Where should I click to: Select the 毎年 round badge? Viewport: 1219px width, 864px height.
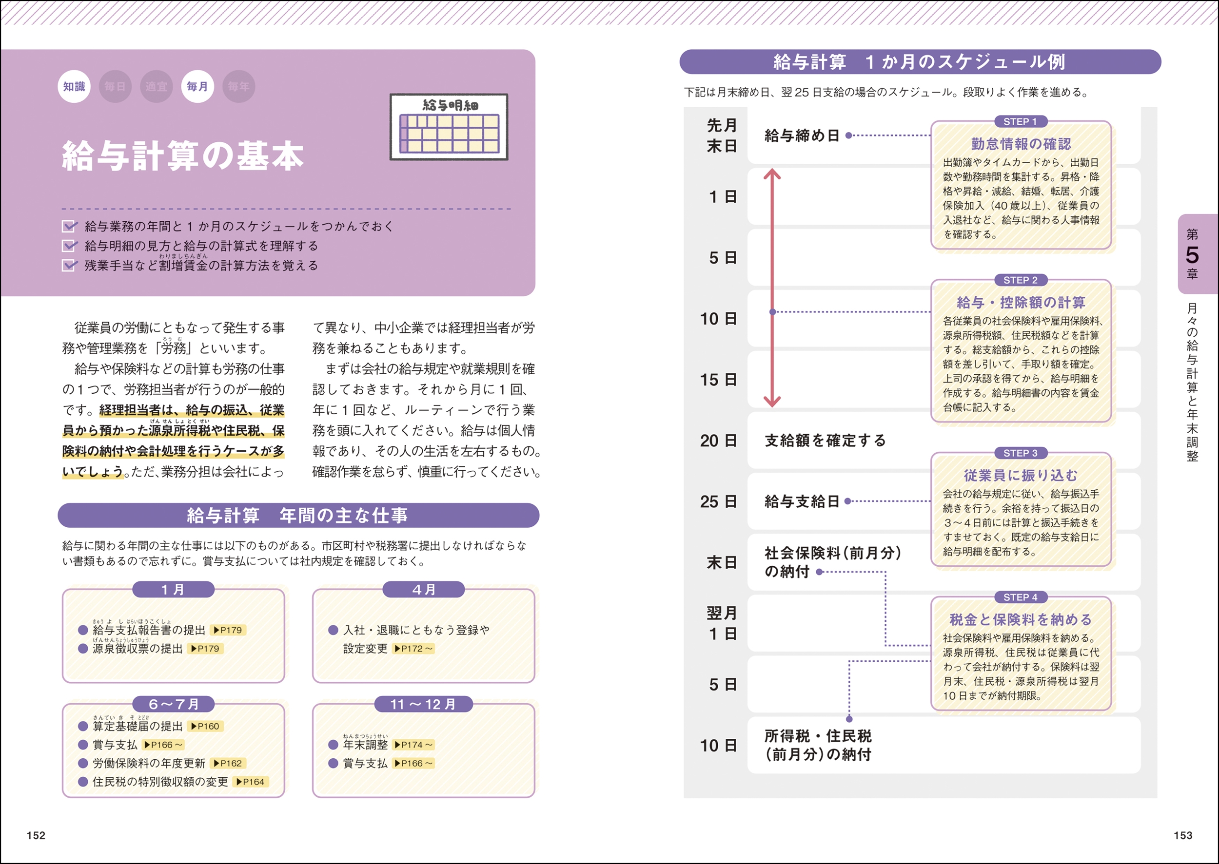pos(238,86)
